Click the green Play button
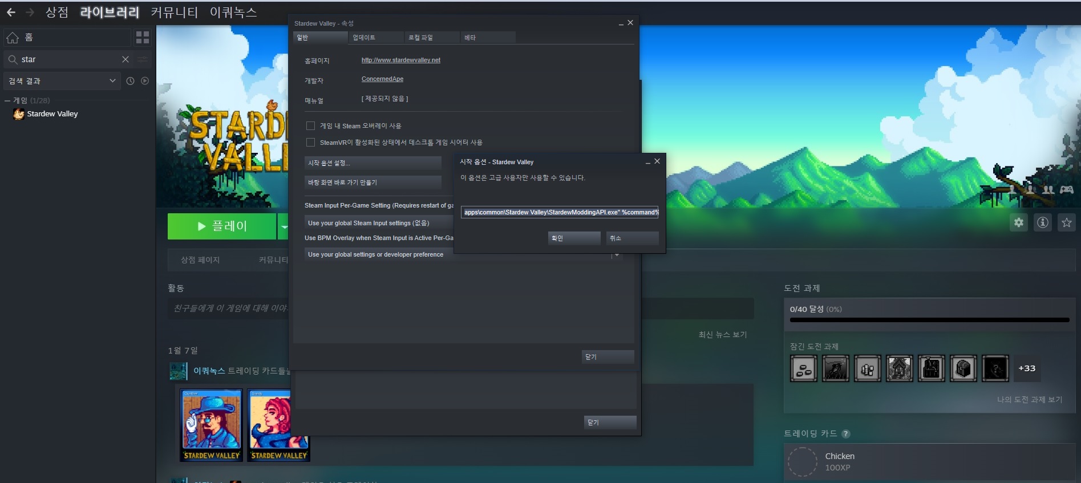1081x483 pixels. coord(222,226)
